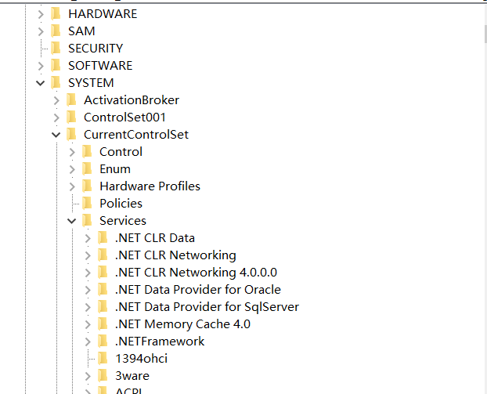The width and height of the screenshot is (487, 394).
Task: Expand the .NETFramework key
Action: tap(88, 342)
